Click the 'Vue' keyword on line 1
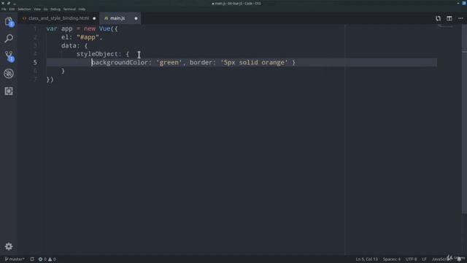The width and height of the screenshot is (467, 263). pyautogui.click(x=104, y=29)
